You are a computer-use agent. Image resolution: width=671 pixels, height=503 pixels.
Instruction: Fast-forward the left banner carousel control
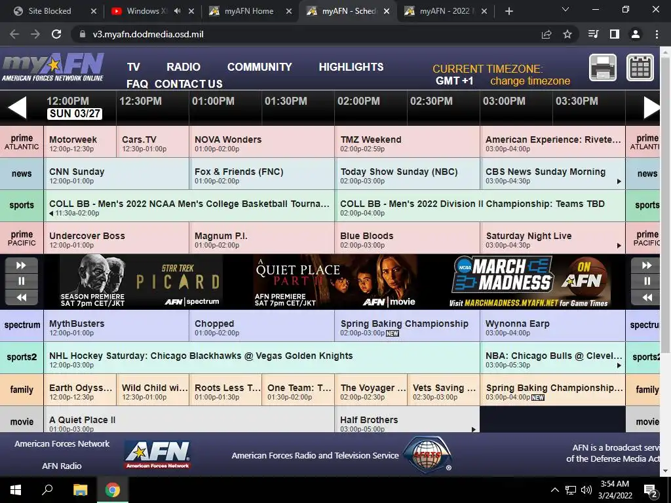22,265
